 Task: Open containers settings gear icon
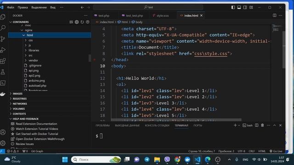(77, 22)
